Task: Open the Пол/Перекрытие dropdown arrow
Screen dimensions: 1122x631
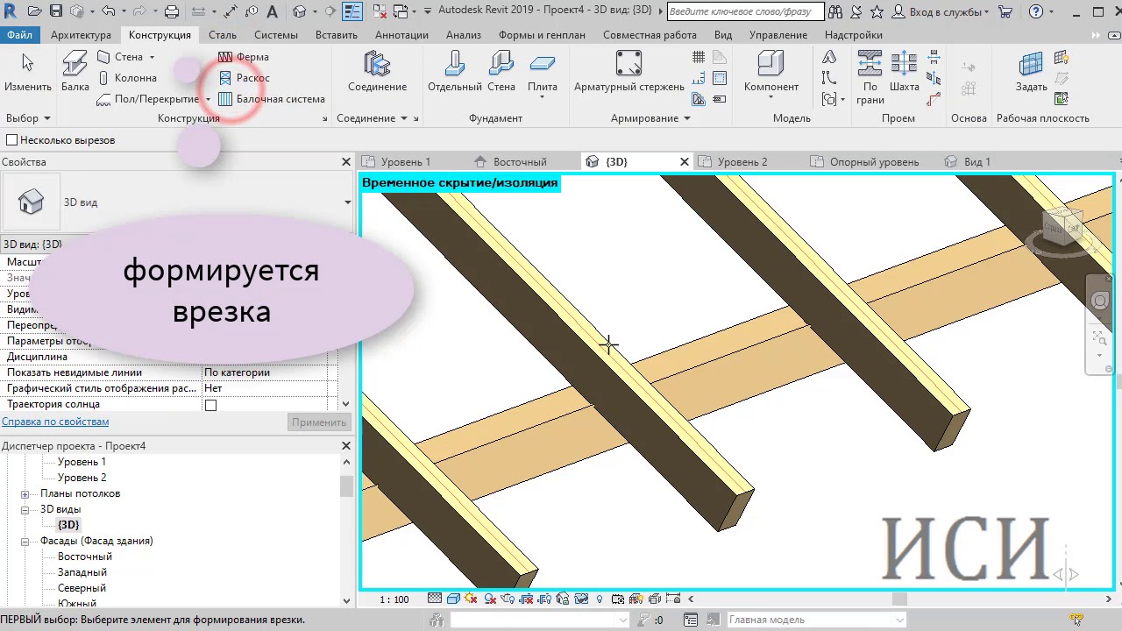Action: [208, 99]
